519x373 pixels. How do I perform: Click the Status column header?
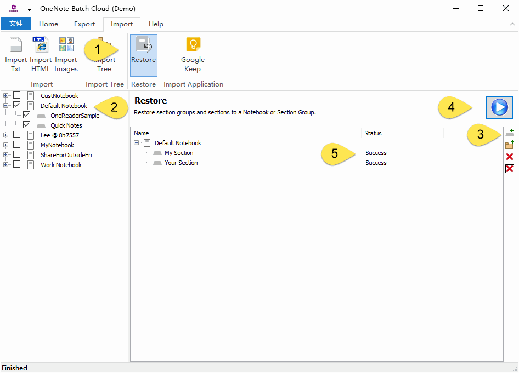click(373, 133)
